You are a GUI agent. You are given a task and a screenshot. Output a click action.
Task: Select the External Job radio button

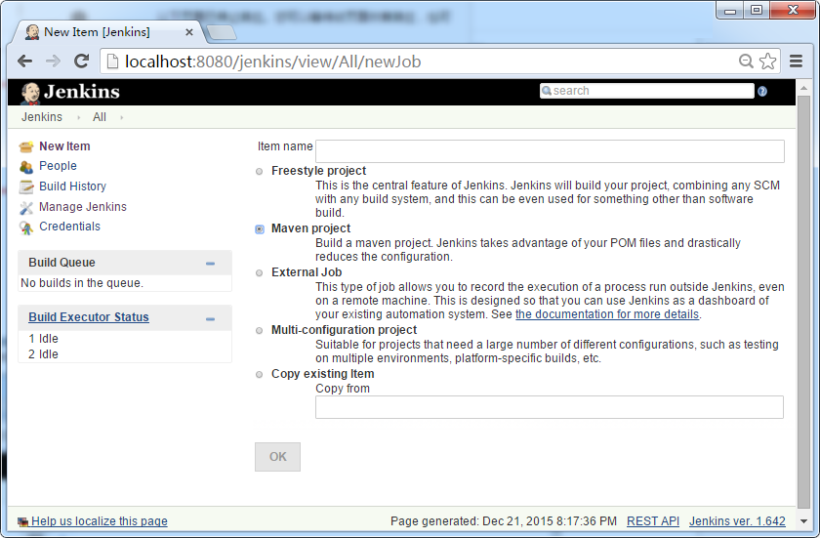pyautogui.click(x=259, y=273)
